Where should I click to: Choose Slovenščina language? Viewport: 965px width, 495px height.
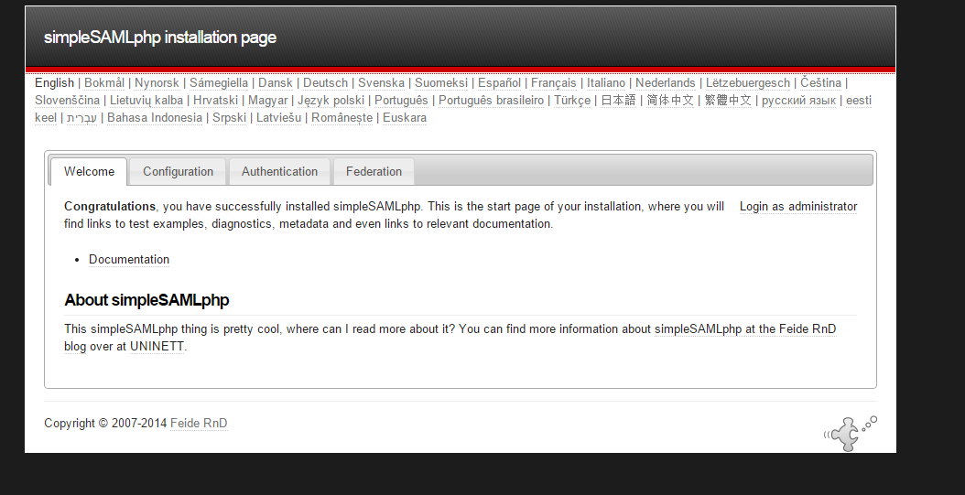click(67, 101)
